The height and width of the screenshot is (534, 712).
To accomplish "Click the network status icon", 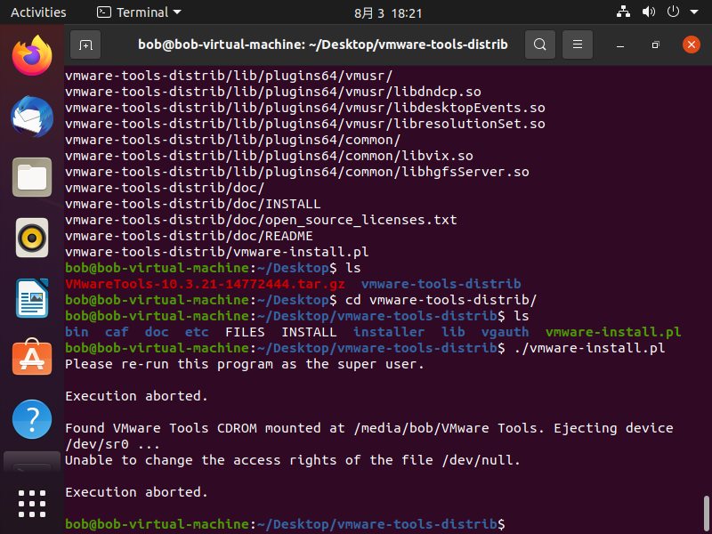I will click(x=623, y=12).
